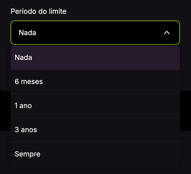191x174 pixels.
Task: Pick 3 anos as the limit period
Action: (x=95, y=130)
